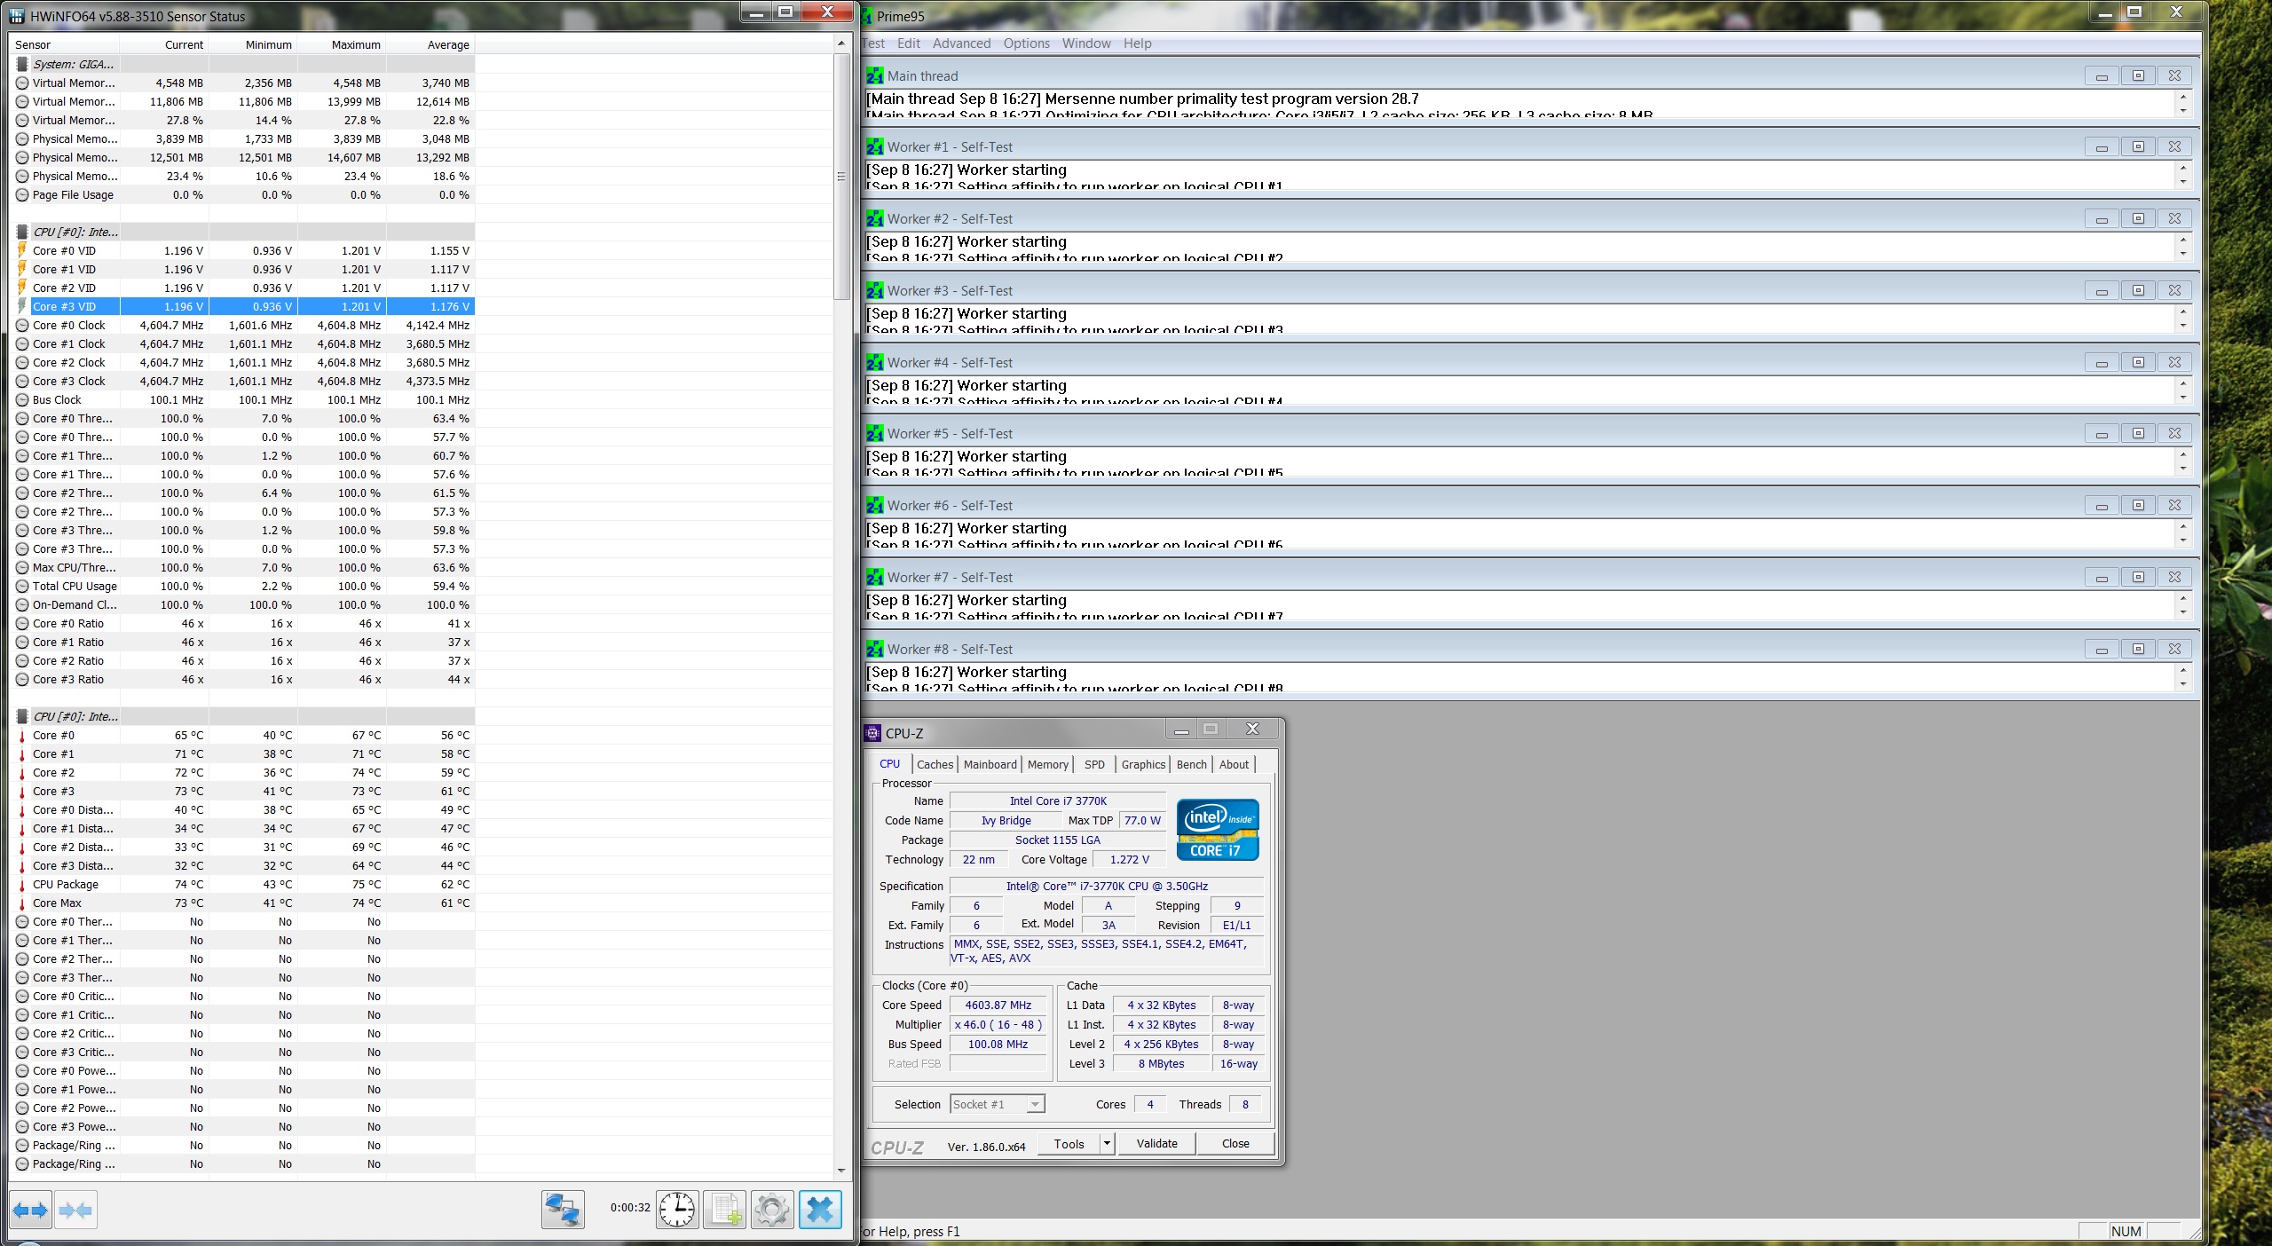The height and width of the screenshot is (1246, 2272).
Task: Click the CPU-Z Validate button
Action: click(1156, 1144)
